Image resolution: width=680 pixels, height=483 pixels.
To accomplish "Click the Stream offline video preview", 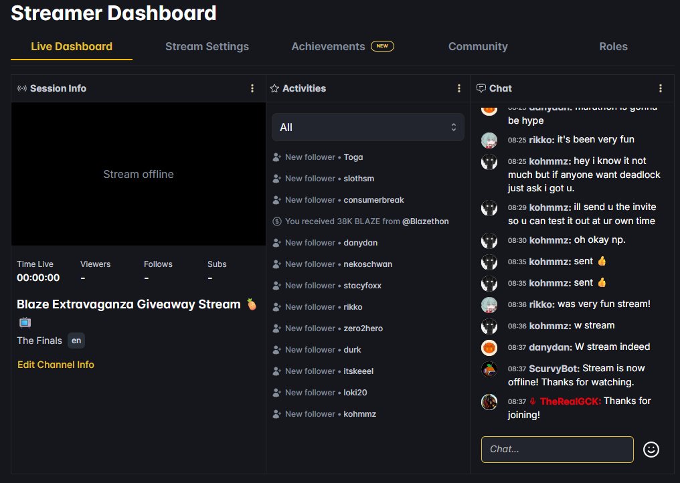I will point(139,175).
